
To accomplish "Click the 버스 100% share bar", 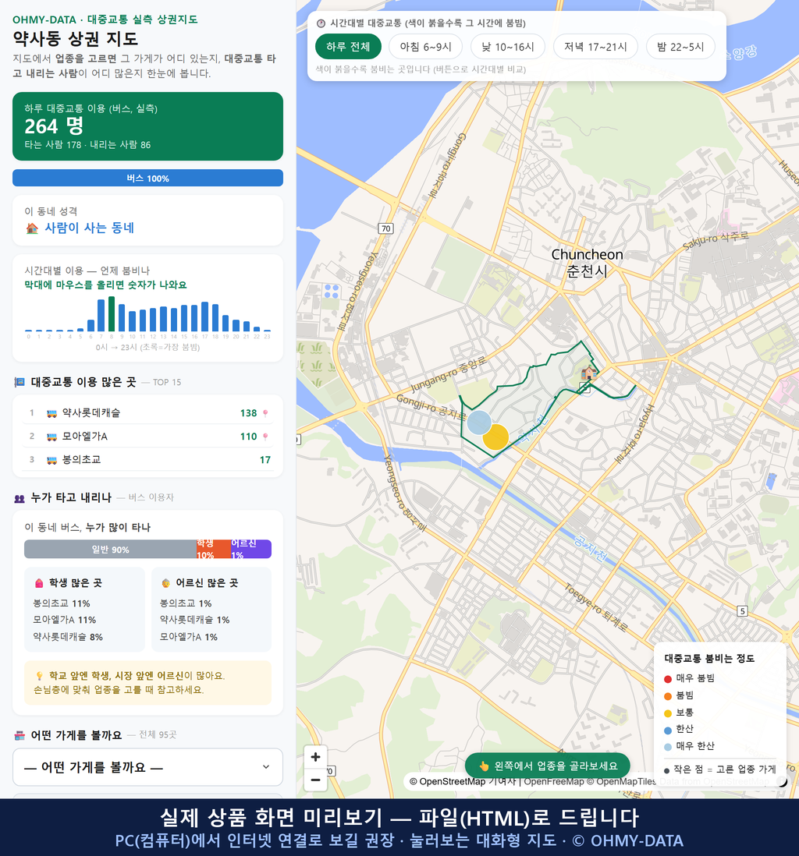I will pos(147,178).
